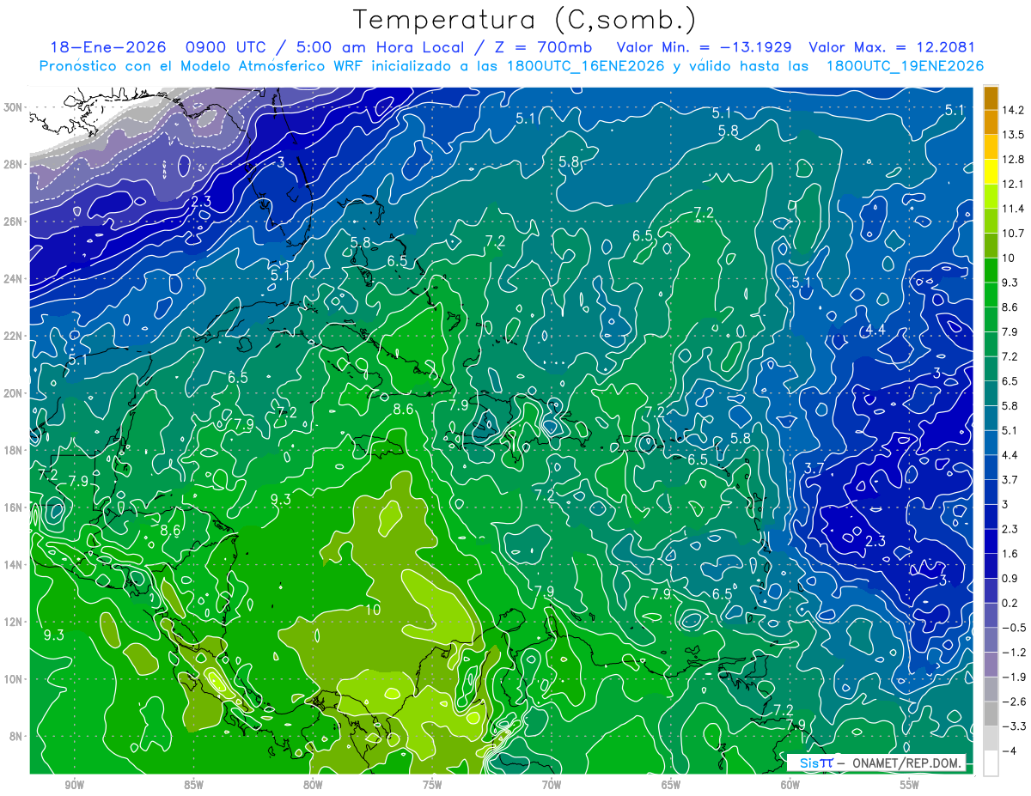Click the '65W' longitude axis label
The image size is (1031, 796).
click(671, 785)
